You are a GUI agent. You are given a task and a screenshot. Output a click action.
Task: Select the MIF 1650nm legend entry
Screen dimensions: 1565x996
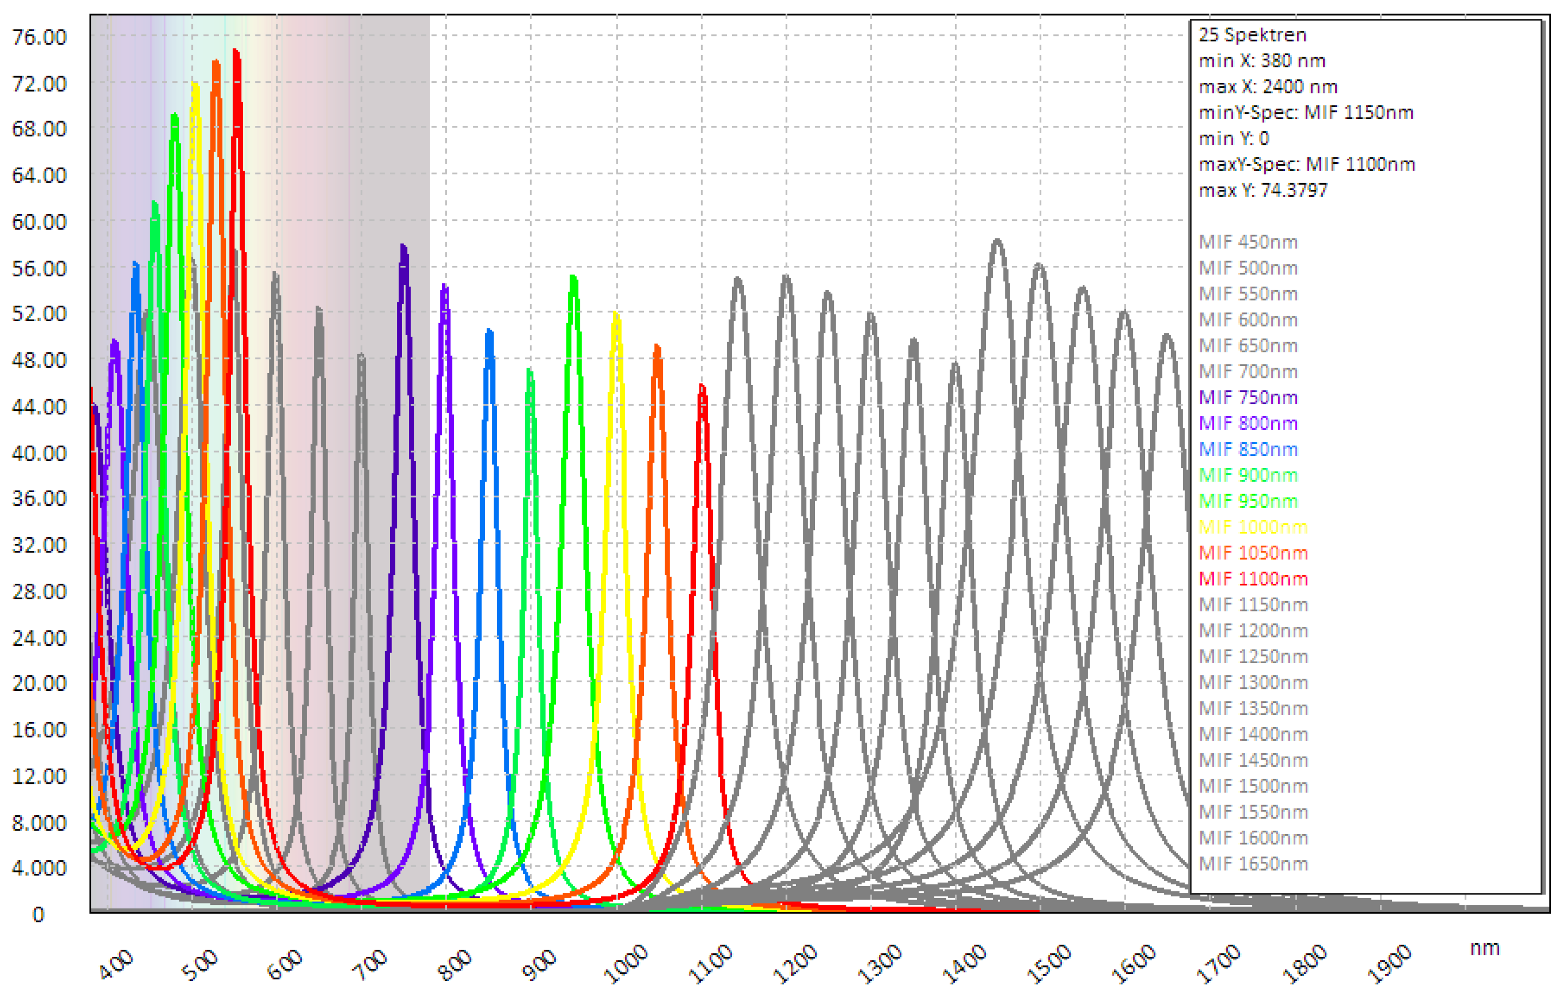(x=1253, y=864)
